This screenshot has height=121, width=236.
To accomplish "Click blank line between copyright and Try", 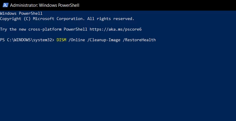I will tap(118, 24).
